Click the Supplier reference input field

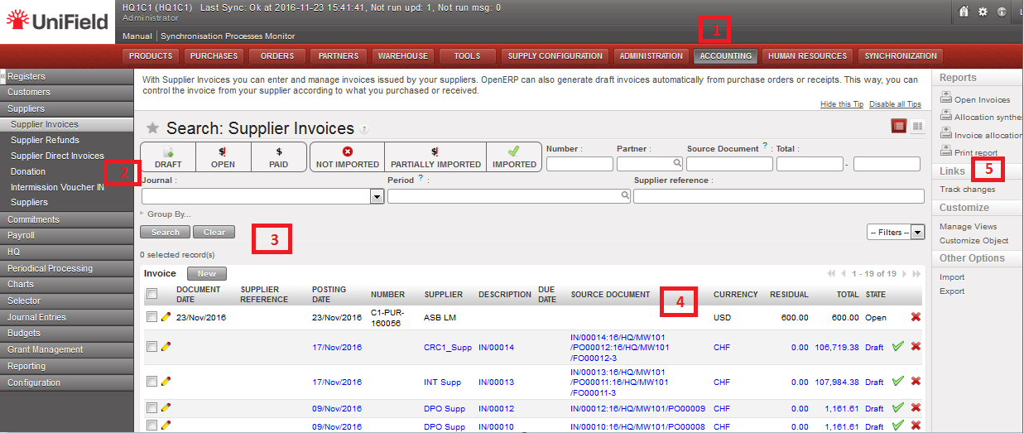pyautogui.click(x=778, y=196)
